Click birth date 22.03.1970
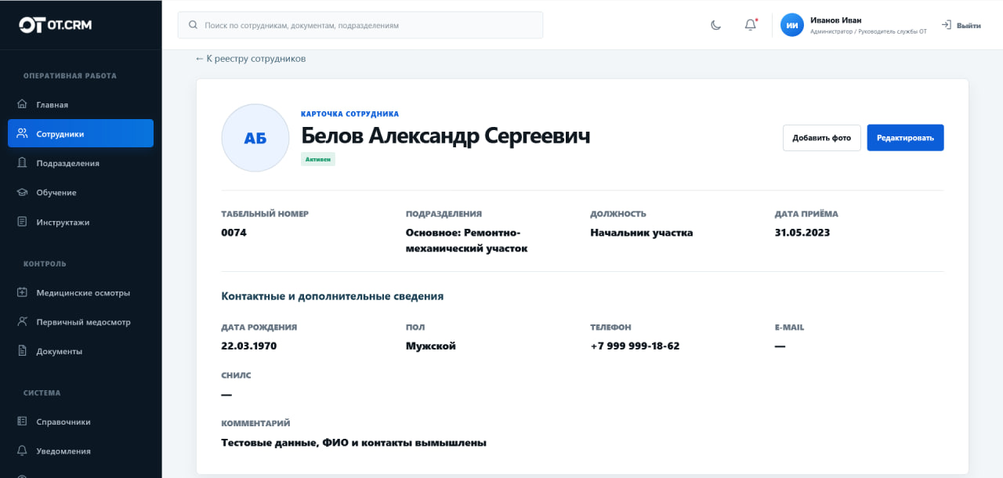The image size is (1003, 478). 249,346
